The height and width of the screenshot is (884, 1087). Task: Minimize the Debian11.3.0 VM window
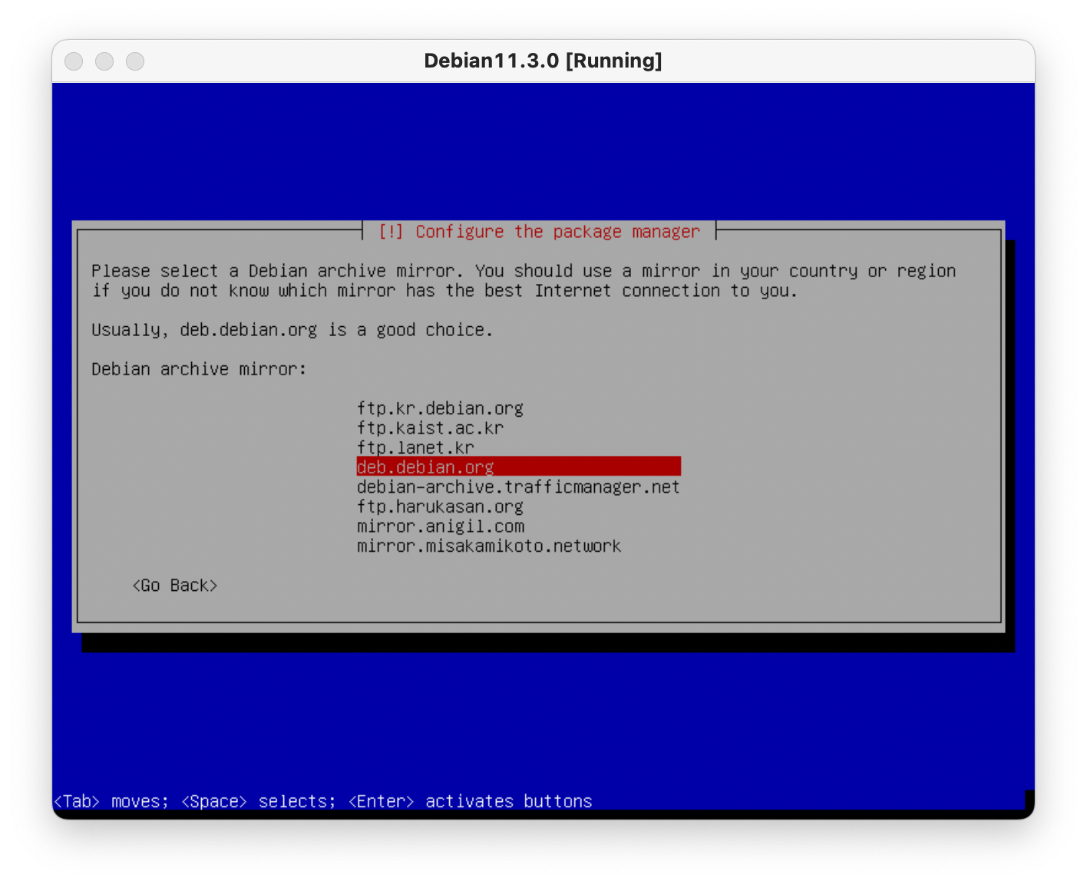pyautogui.click(x=104, y=61)
